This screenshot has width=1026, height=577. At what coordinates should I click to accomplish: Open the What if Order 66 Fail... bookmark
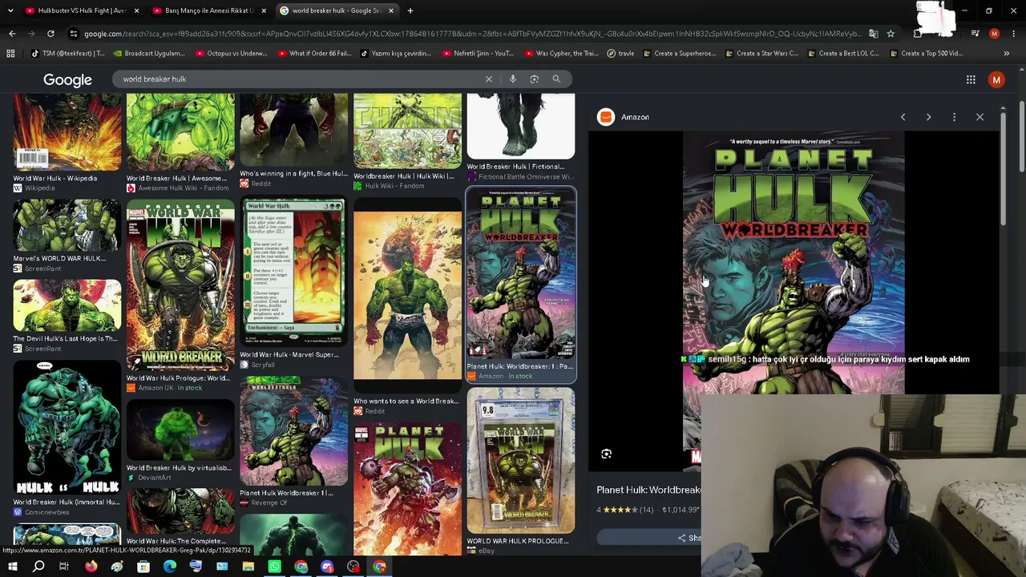(x=314, y=53)
